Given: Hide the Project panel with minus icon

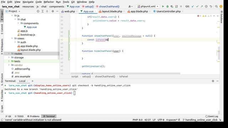Looking at the screenshot, I should tap(57, 11).
